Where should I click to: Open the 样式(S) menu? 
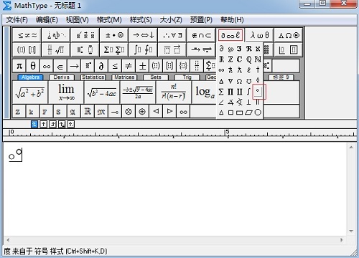141,20
